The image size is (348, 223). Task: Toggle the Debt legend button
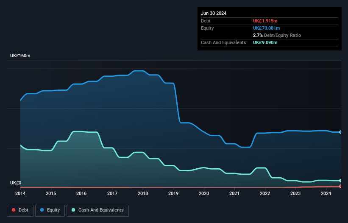coord(20,210)
